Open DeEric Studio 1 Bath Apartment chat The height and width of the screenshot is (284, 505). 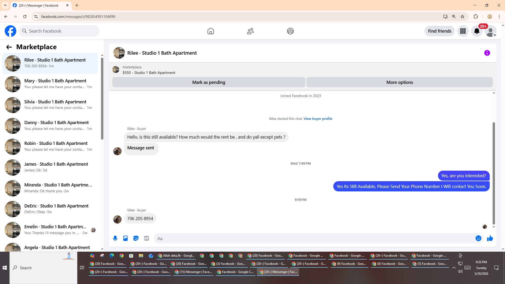[x=50, y=209]
